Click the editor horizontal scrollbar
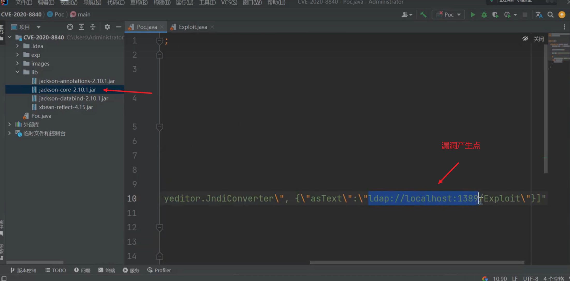 (x=417, y=262)
